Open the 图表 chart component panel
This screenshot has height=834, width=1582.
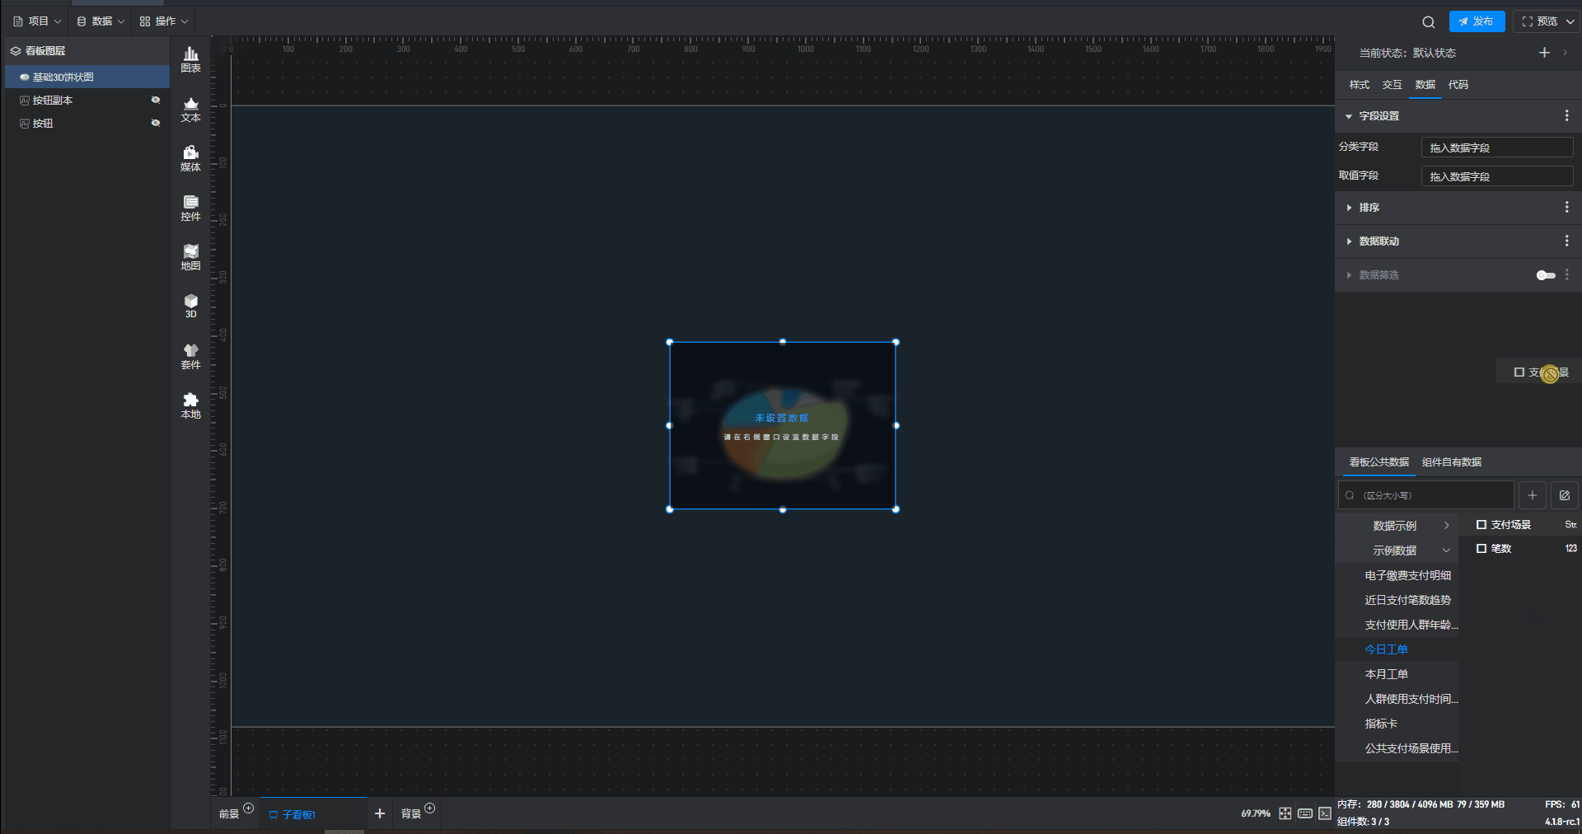click(x=190, y=59)
